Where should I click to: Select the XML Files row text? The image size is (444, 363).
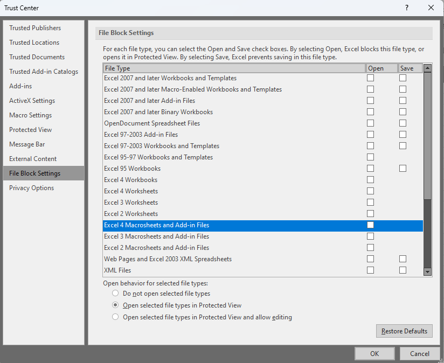[117, 270]
